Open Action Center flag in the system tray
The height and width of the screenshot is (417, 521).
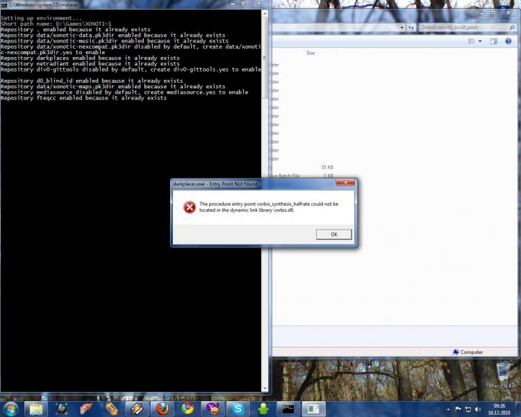458,409
